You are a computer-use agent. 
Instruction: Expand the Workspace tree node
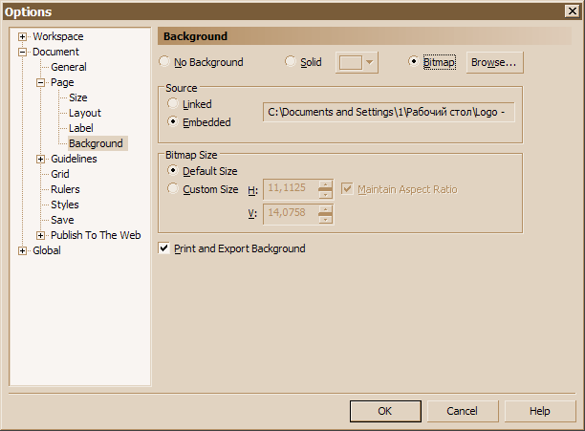(x=22, y=36)
